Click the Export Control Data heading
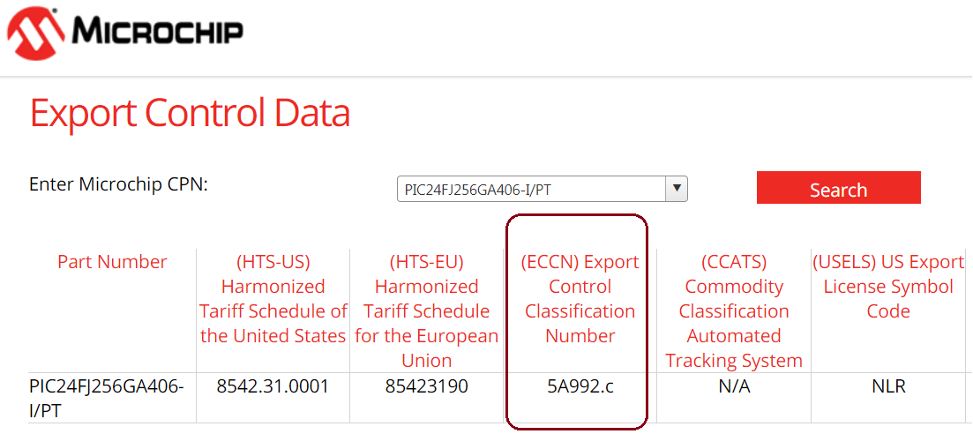The image size is (973, 434). pyautogui.click(x=190, y=114)
